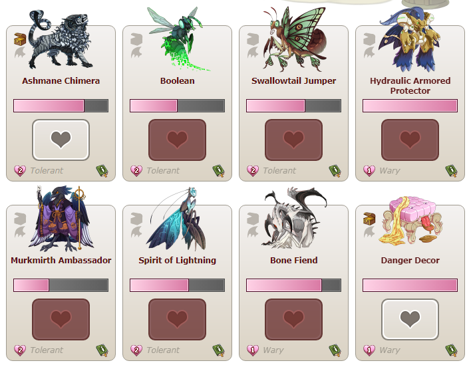This screenshot has width=473, height=367.
Task: Click the dark heart button under Swallowtail Jumper
Action: click(x=294, y=140)
